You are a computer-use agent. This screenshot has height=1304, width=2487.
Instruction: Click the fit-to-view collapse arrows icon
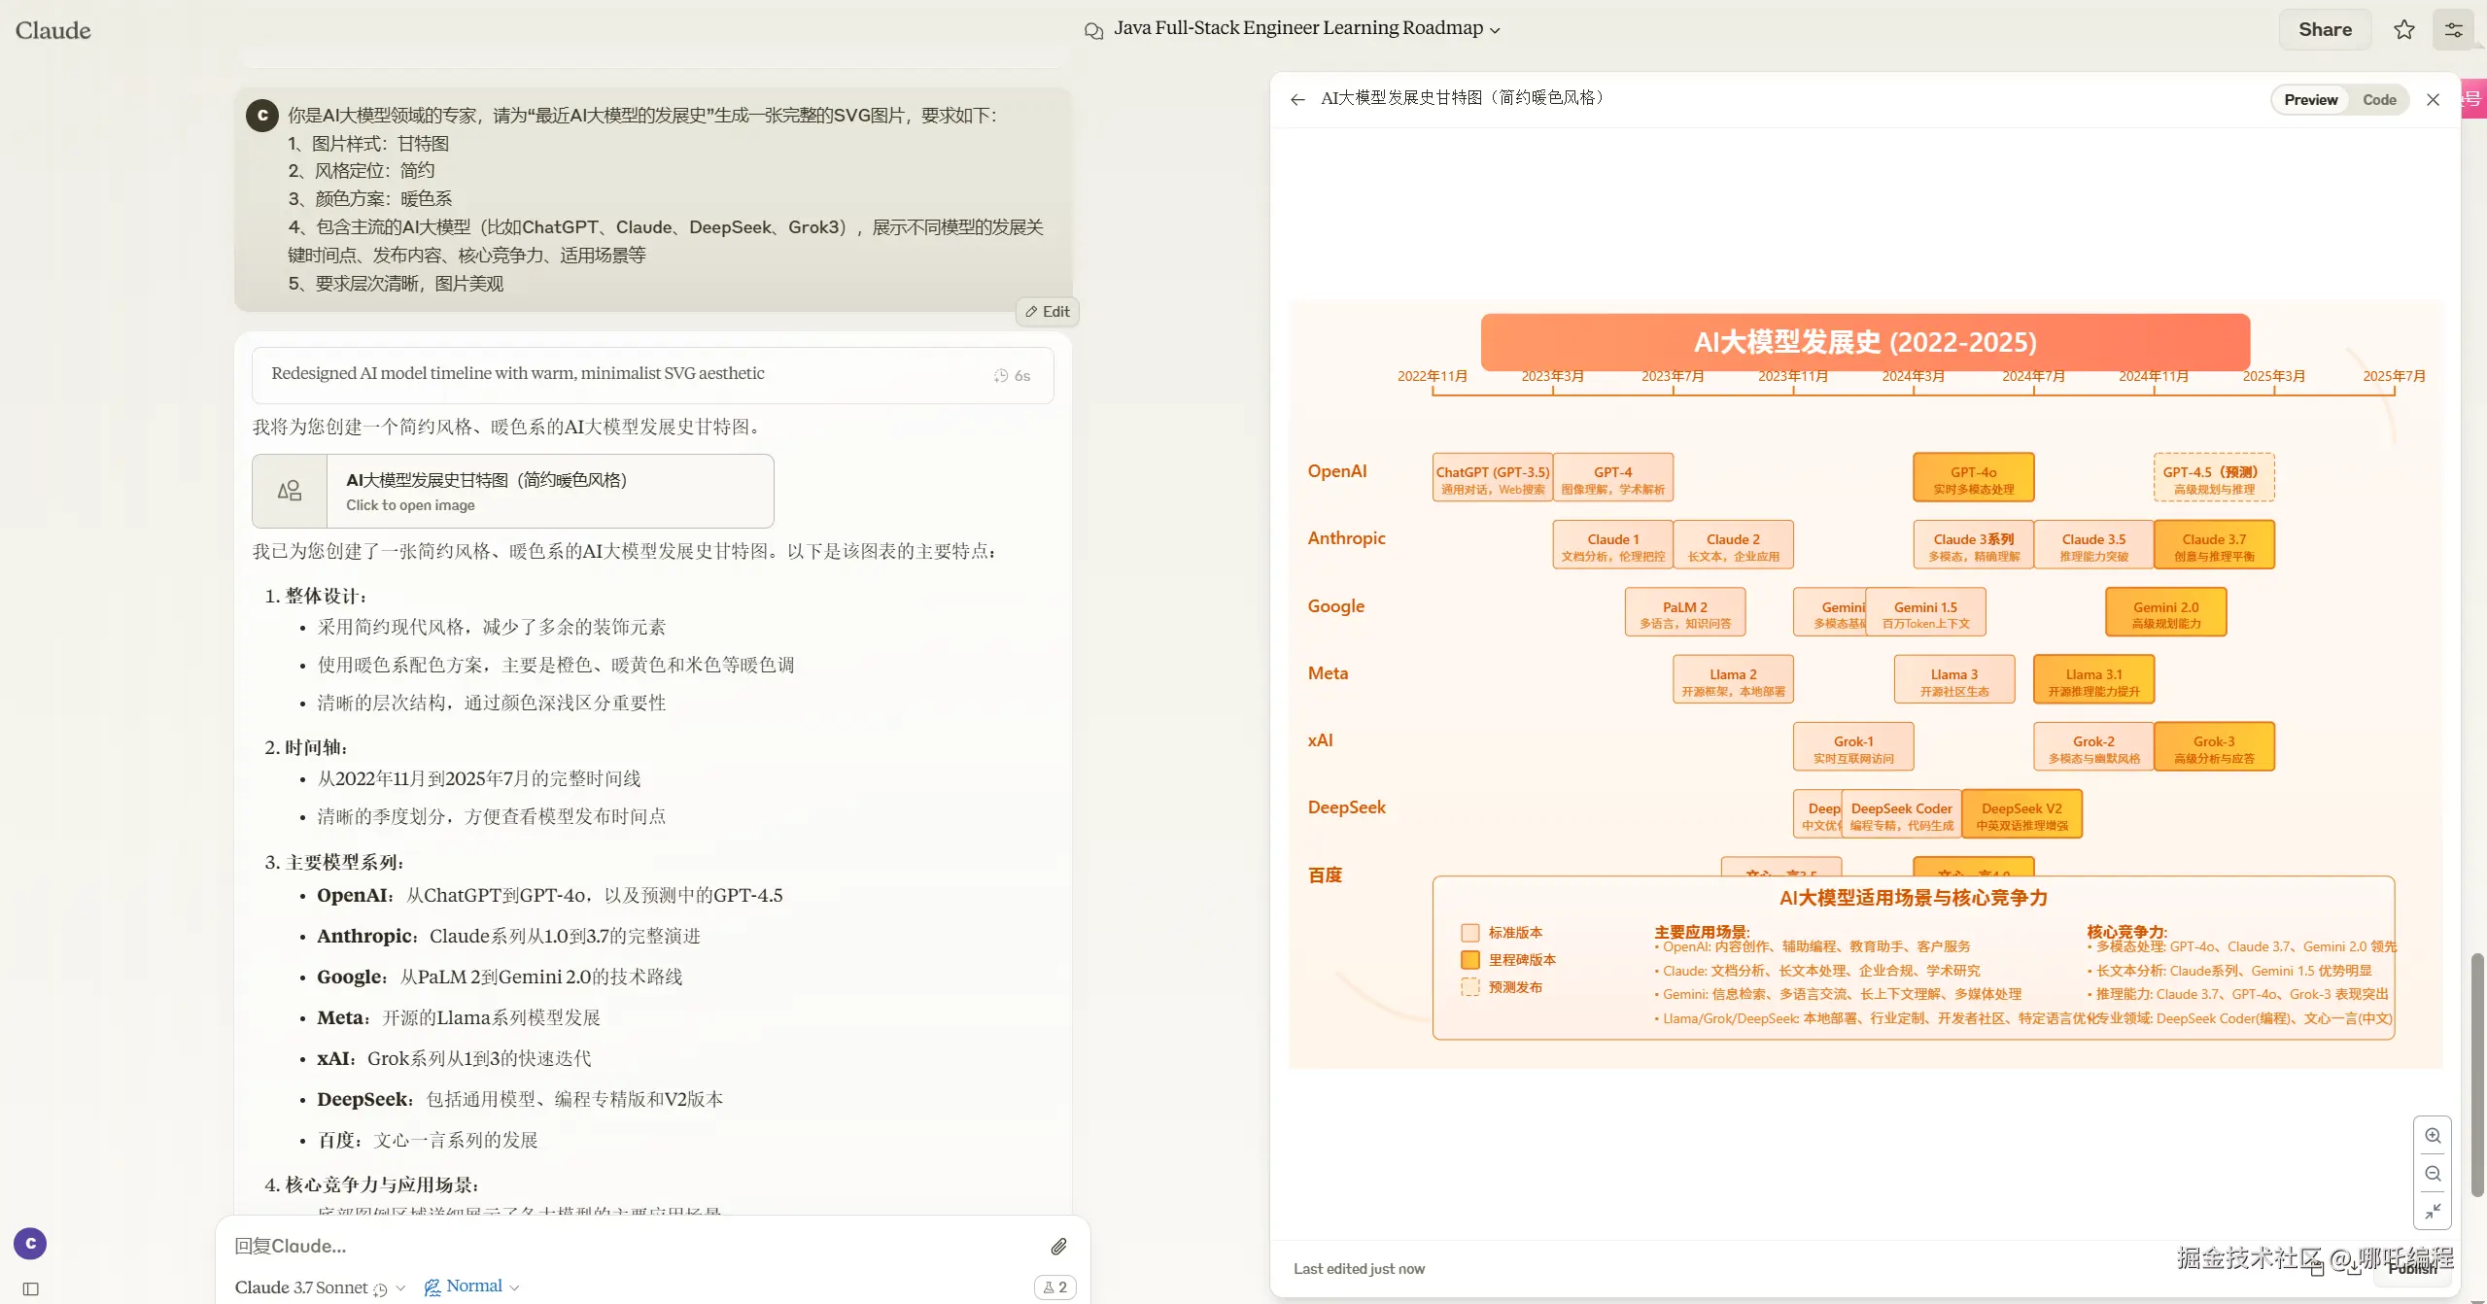click(x=2433, y=1212)
